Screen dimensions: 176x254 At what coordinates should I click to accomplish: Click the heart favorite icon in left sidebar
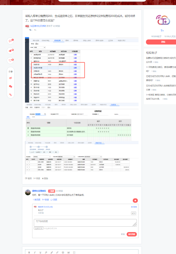[10, 60]
